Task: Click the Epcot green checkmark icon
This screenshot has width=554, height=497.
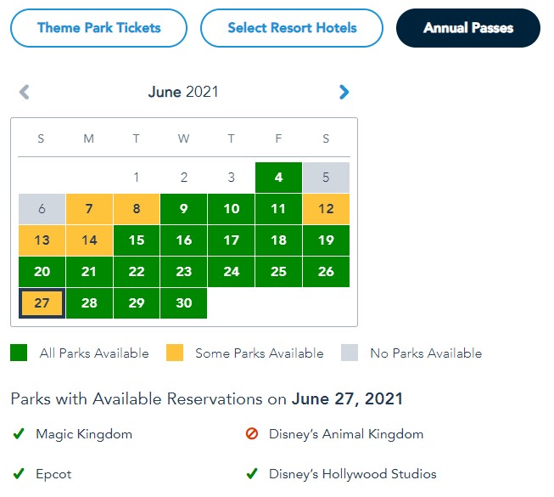Action: pos(18,474)
